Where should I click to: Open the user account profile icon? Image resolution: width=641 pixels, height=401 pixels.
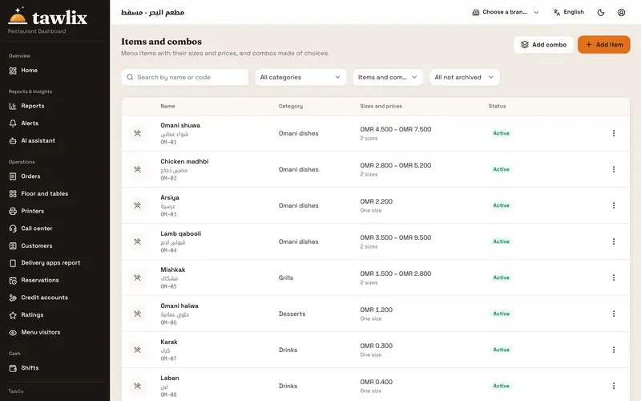tap(622, 12)
